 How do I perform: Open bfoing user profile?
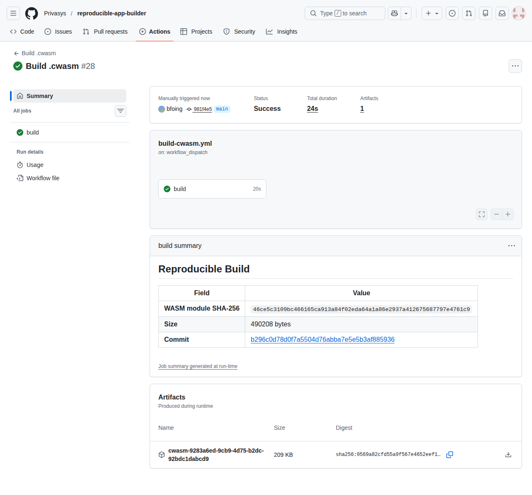click(x=175, y=109)
